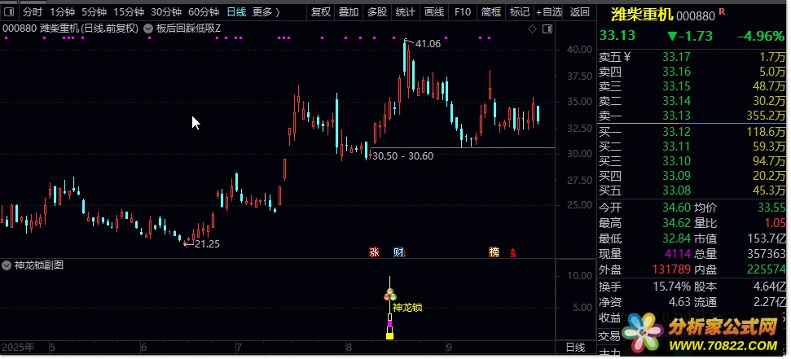Image resolution: width=791 pixels, height=359 pixels.
Task: Click the 量比 value 1.05
Action: click(775, 223)
